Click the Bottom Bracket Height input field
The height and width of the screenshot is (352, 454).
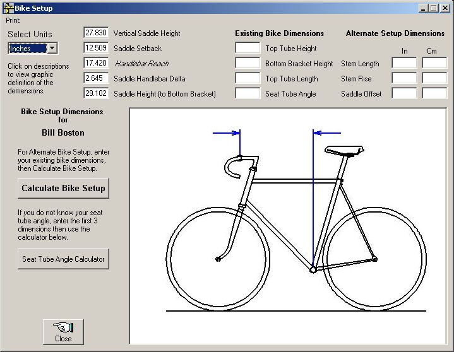pyautogui.click(x=248, y=62)
